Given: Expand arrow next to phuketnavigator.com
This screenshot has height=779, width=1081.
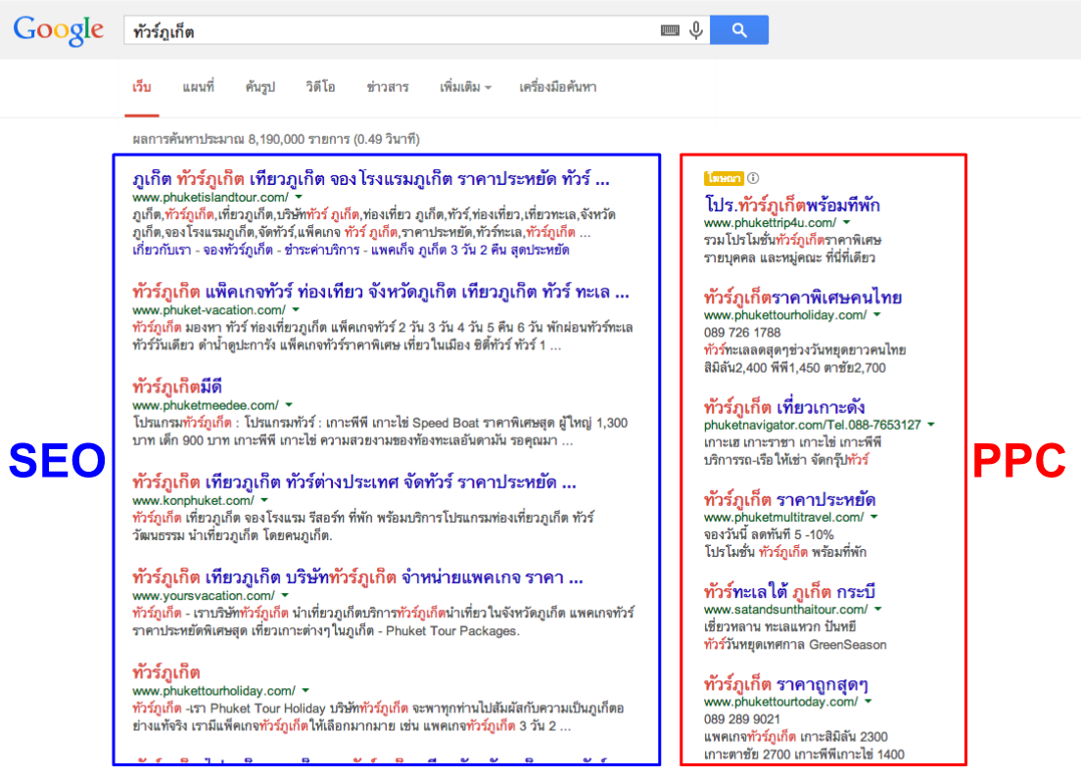Looking at the screenshot, I should (x=931, y=425).
